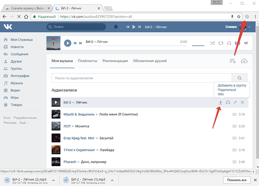Open Игры in sidebar
Image resolution: width=259 pixels, height=186 pixels.
tap(11, 97)
